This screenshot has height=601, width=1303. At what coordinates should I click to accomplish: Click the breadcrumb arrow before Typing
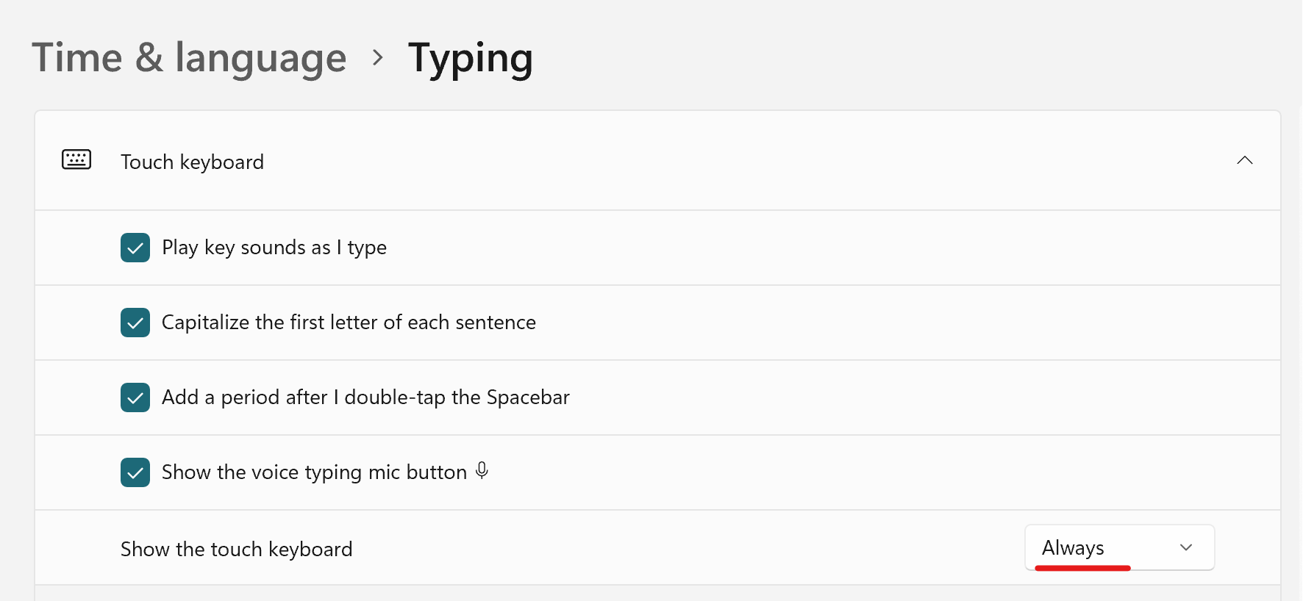point(377,57)
